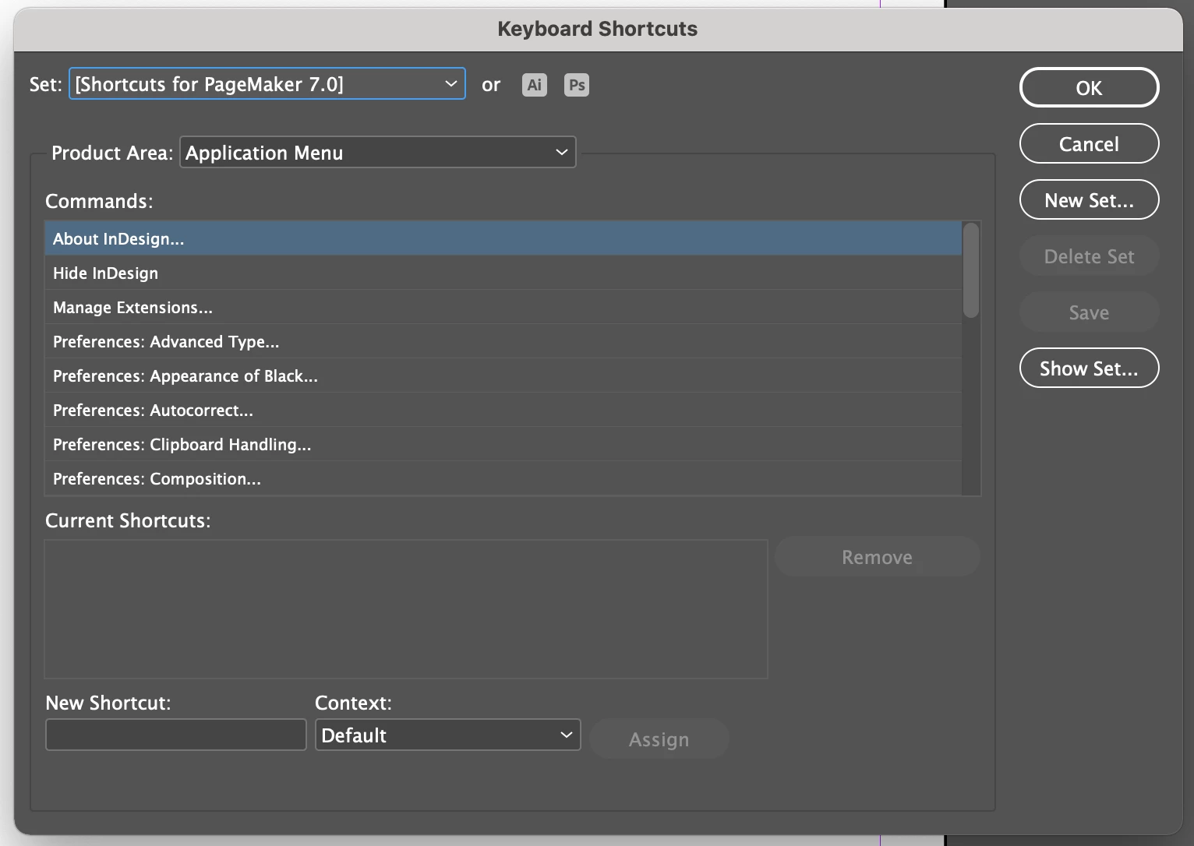This screenshot has height=846, width=1194.
Task: Click the Show Set... button
Action: pyautogui.click(x=1089, y=368)
